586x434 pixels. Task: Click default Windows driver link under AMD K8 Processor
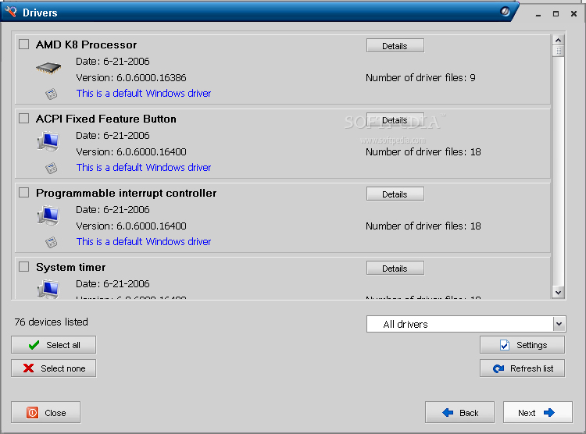click(x=144, y=94)
